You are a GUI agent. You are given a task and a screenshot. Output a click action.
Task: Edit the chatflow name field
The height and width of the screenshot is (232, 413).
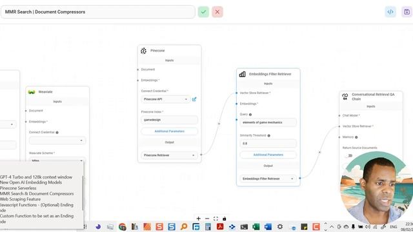click(98, 12)
